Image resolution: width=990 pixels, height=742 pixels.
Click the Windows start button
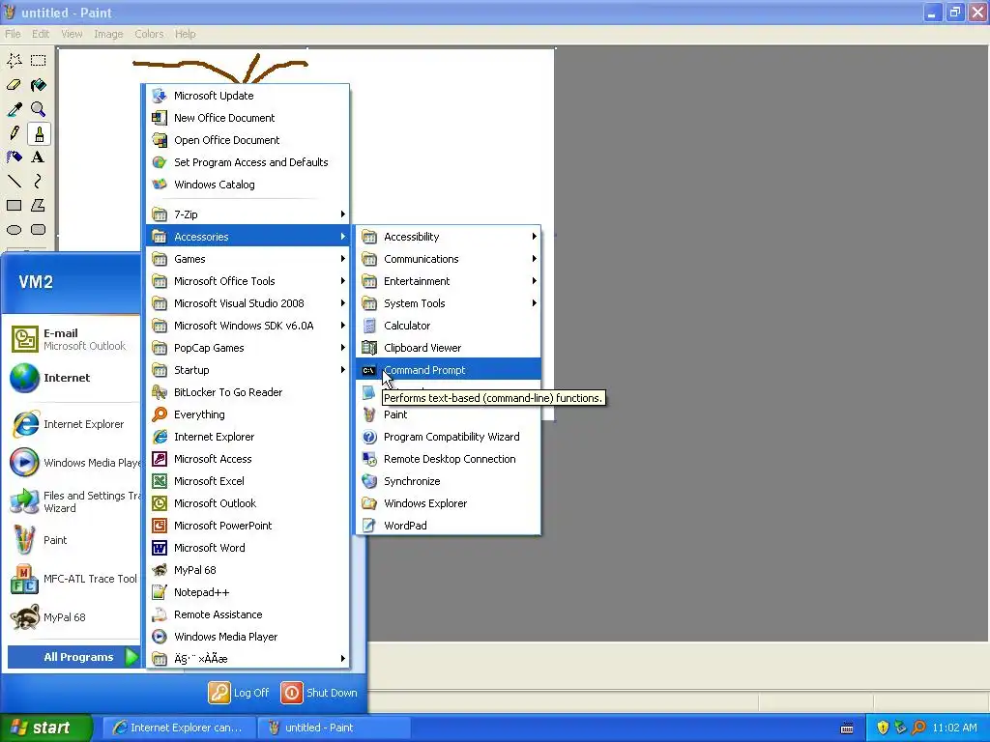point(45,728)
